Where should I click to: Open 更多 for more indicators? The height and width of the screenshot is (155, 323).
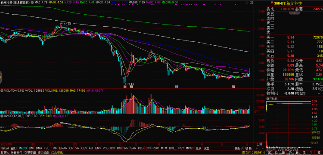coord(199,148)
